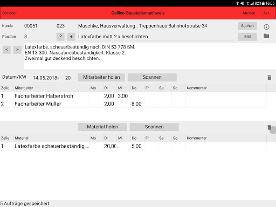The image size is (276, 207).
Task: Select the calendar week field showing 20
Action: coord(70,78)
